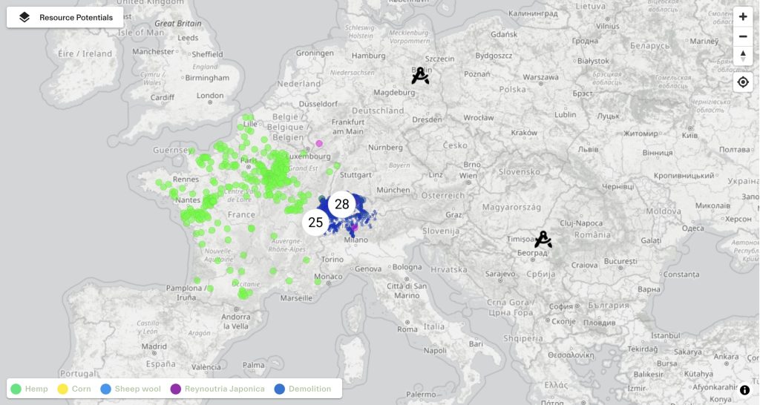Viewport: 760px width, 405px height.
Task: Click the Wien city label
Action: 468,176
